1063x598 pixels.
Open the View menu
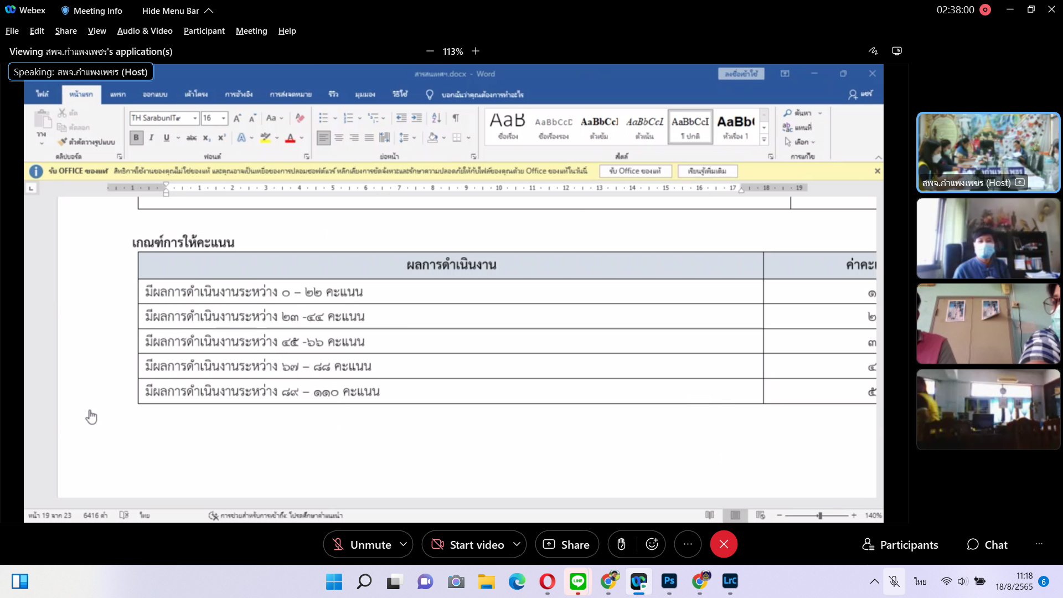click(x=97, y=31)
